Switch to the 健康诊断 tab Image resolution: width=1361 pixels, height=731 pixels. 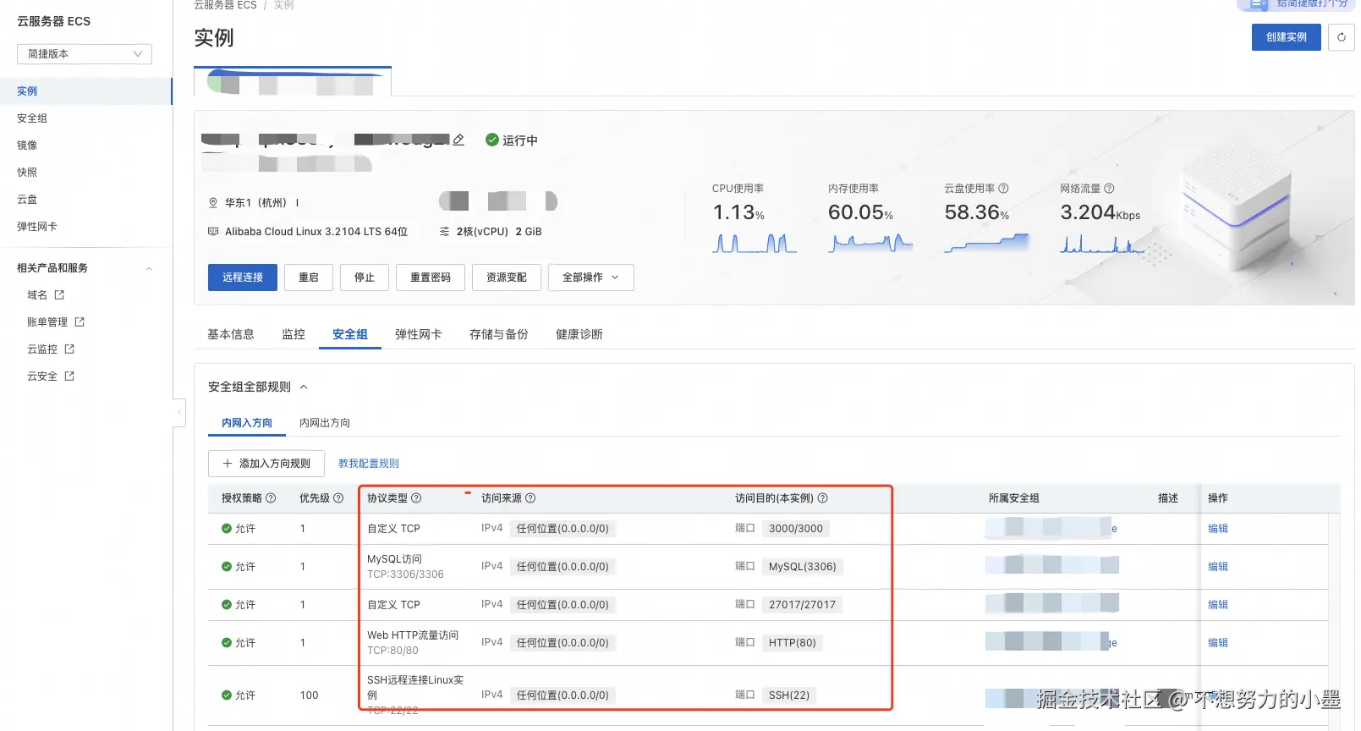coord(579,334)
